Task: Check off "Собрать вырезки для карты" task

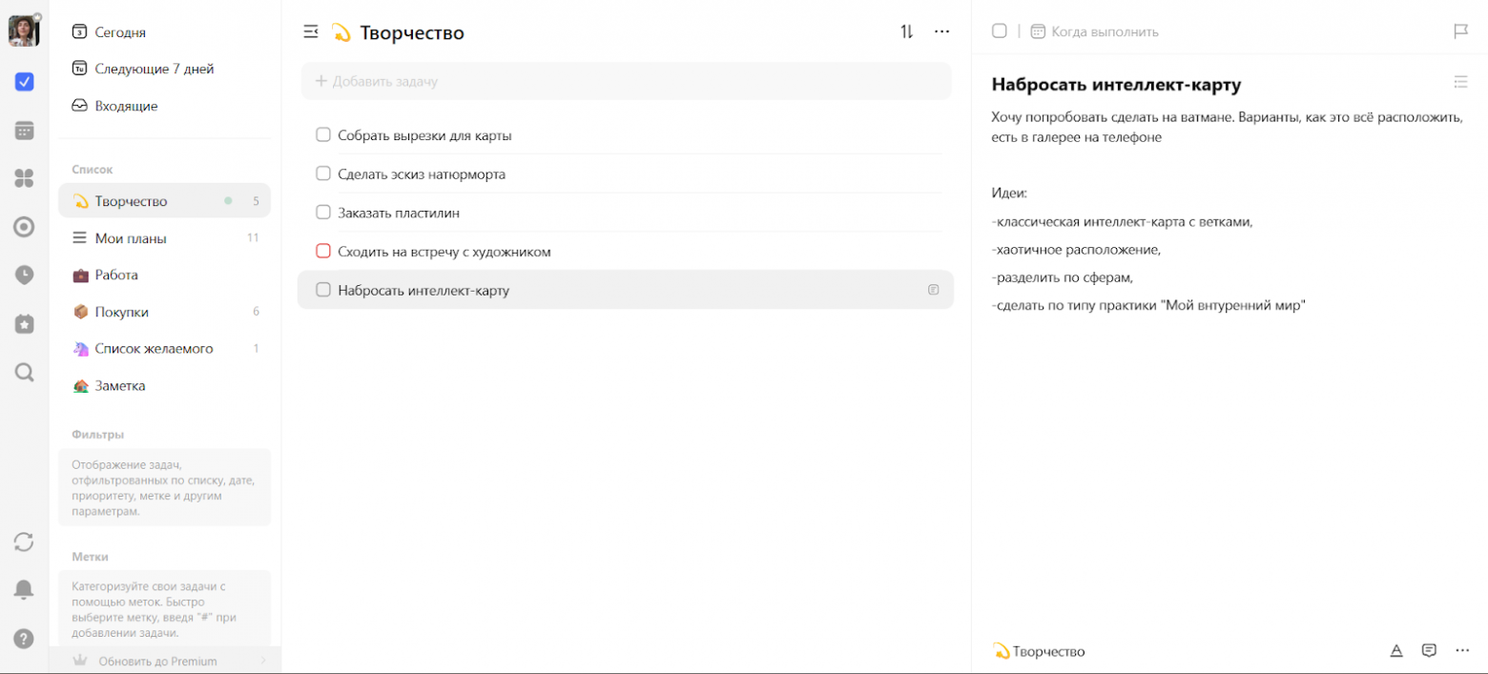Action: click(x=323, y=135)
